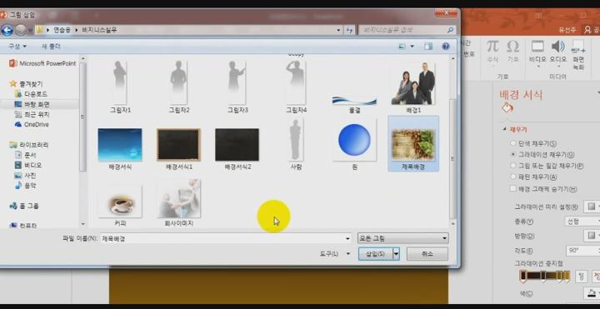
Task: Click 비지니스실무 in address breadcrumb
Action: pos(99,30)
